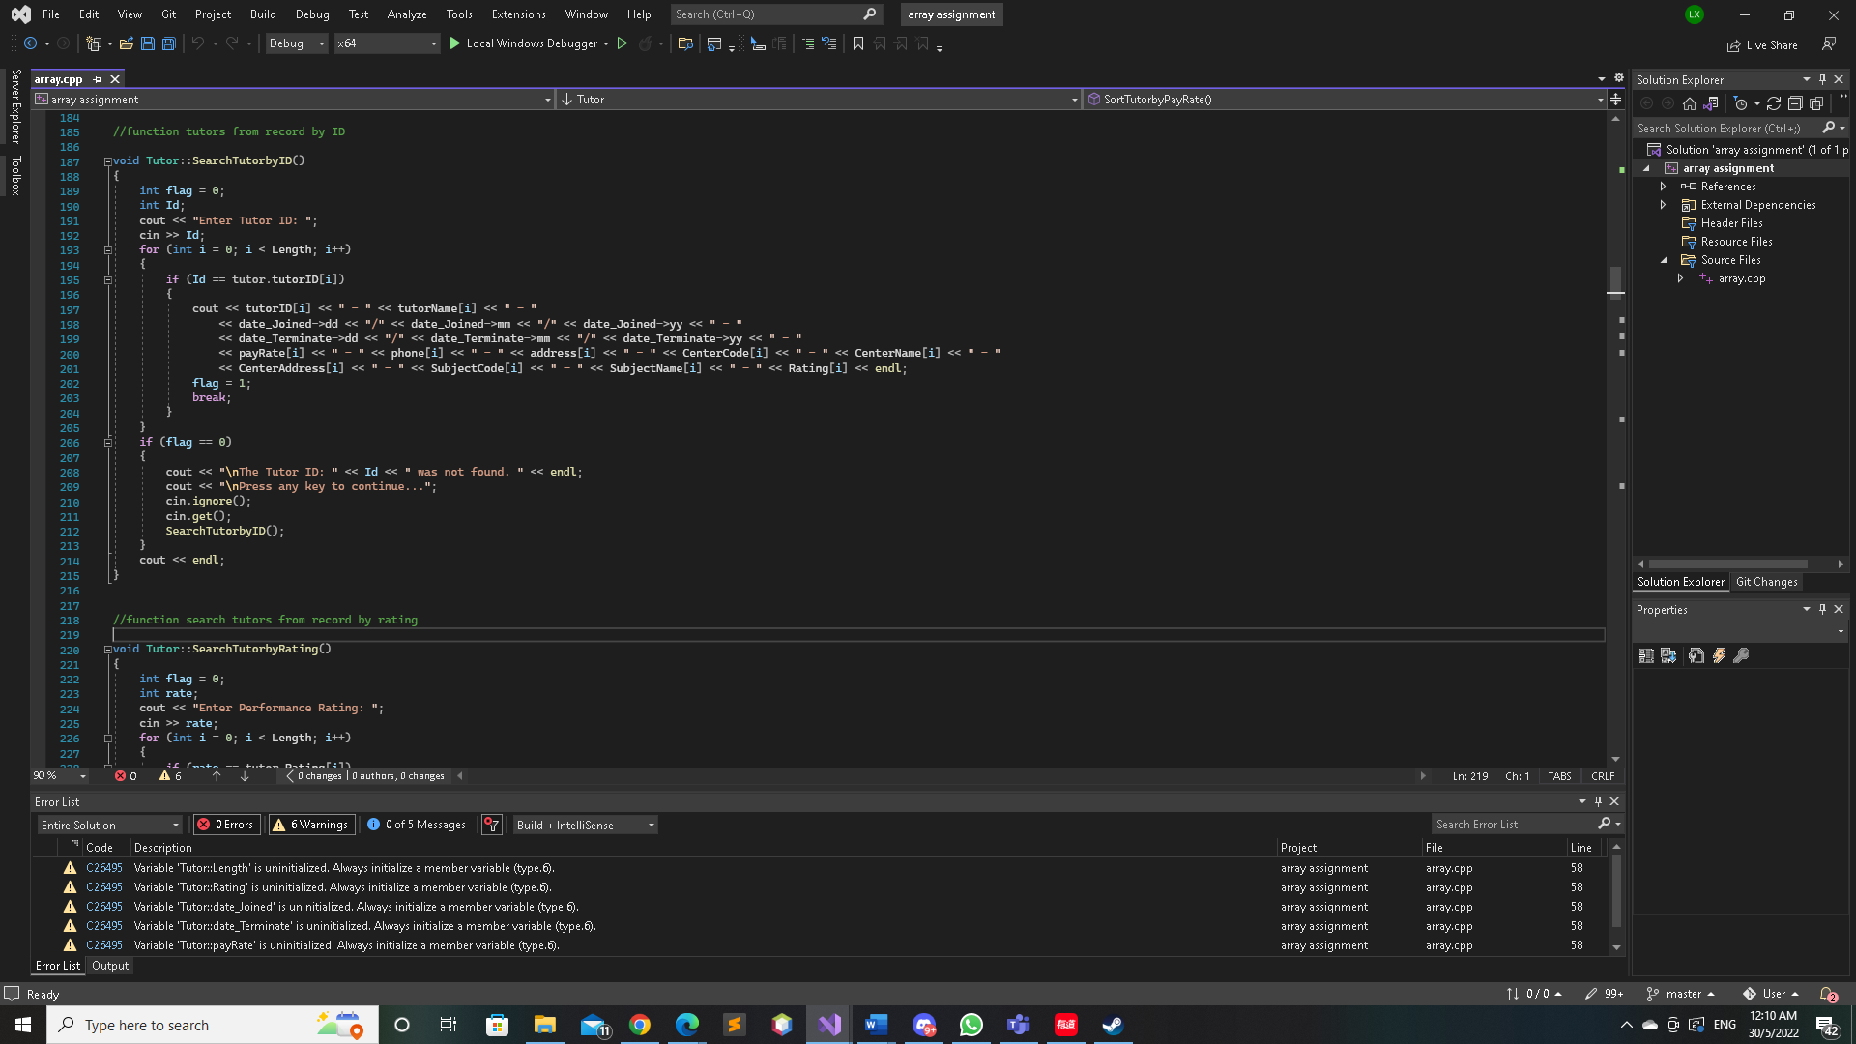
Task: Open the Entire Solution scope dropdown
Action: [109, 825]
